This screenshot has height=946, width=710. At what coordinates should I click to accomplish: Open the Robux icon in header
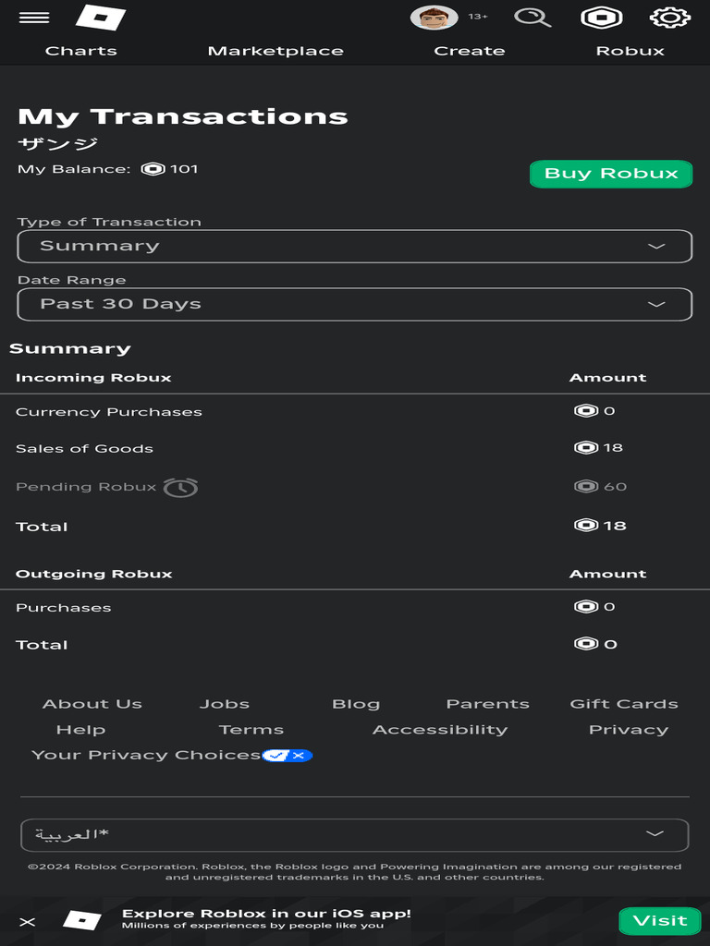[x=601, y=18]
